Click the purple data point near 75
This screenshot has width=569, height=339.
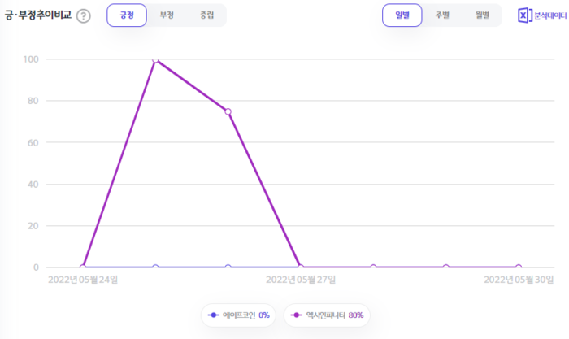(x=228, y=111)
